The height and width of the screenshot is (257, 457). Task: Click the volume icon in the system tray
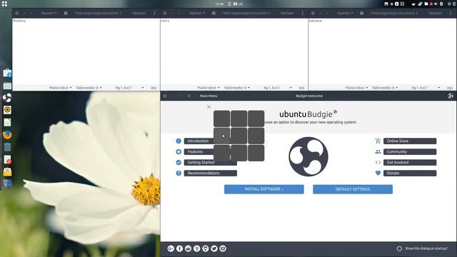436,4
